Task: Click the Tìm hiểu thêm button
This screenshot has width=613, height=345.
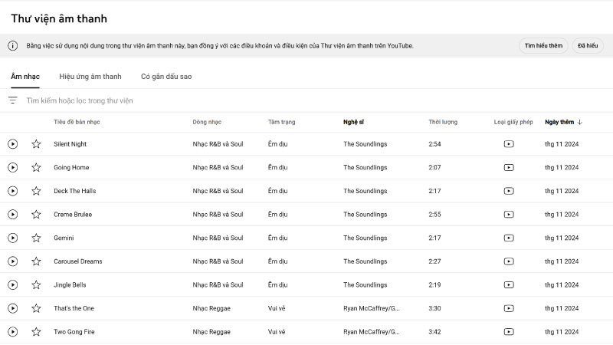Action: click(543, 46)
